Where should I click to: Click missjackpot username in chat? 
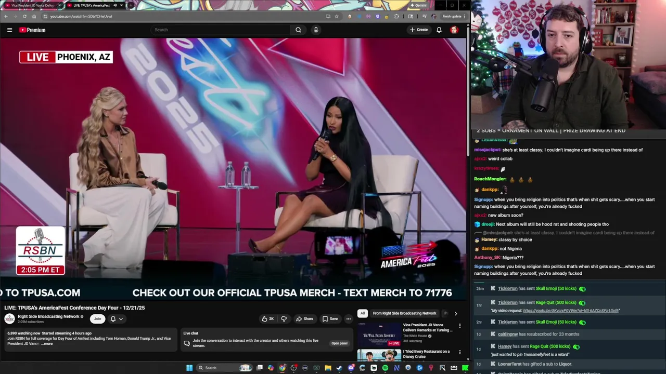[488, 150]
